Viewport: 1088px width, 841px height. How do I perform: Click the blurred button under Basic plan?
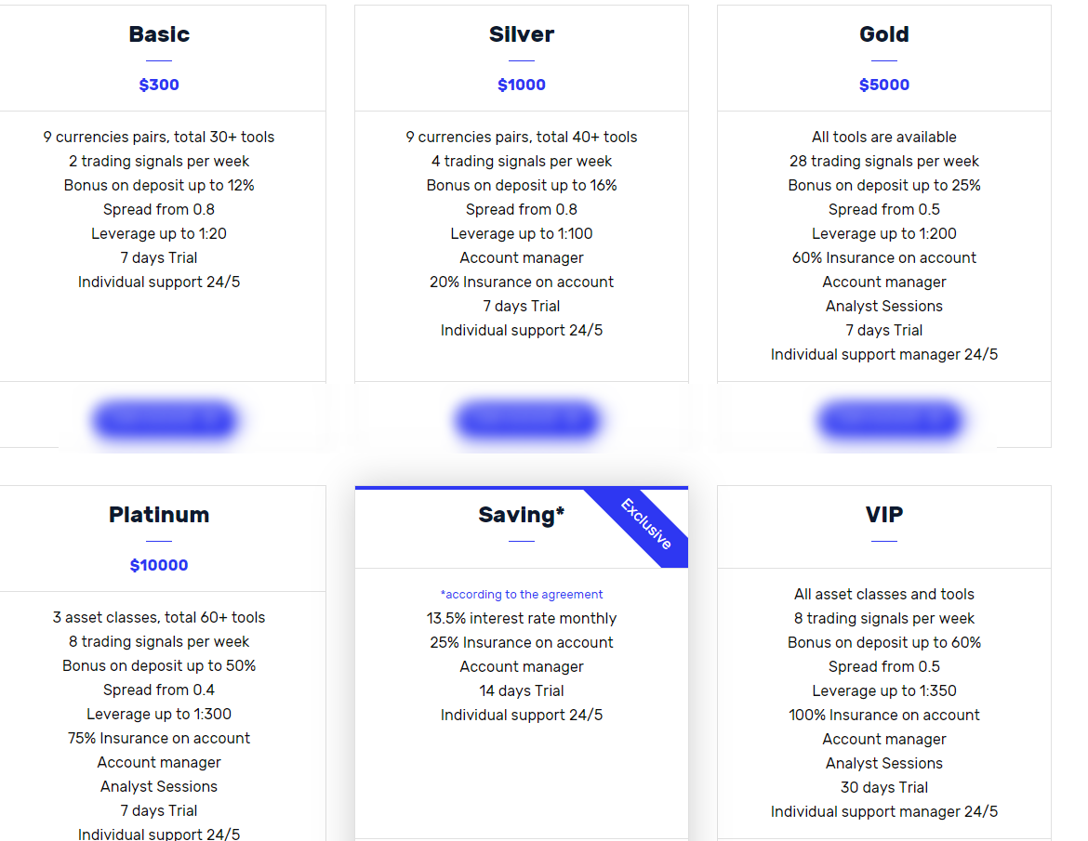click(165, 419)
